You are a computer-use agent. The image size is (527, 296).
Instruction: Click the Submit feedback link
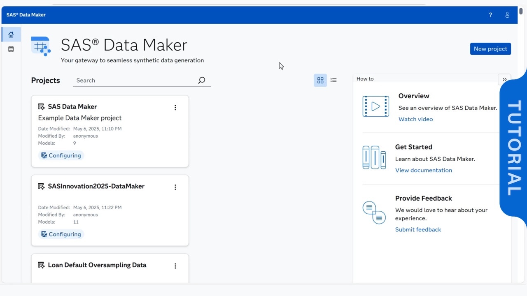tap(418, 229)
